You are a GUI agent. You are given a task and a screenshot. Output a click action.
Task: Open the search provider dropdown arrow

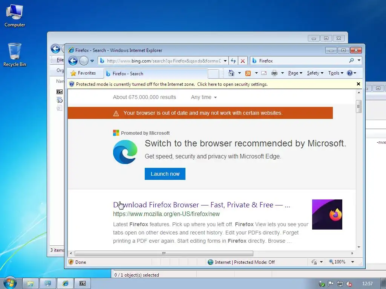click(x=359, y=61)
